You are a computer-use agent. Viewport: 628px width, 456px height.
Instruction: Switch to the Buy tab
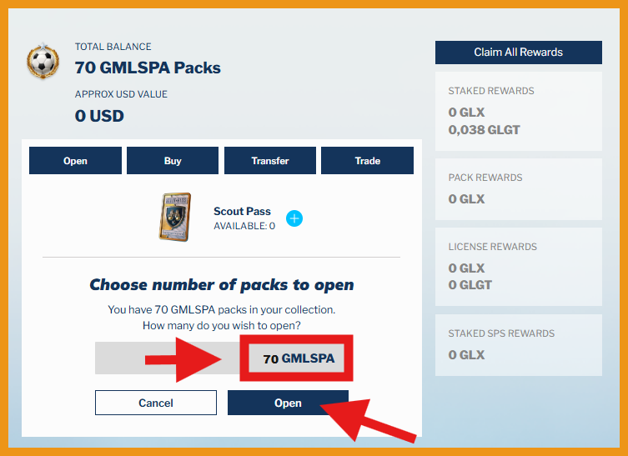(x=173, y=161)
